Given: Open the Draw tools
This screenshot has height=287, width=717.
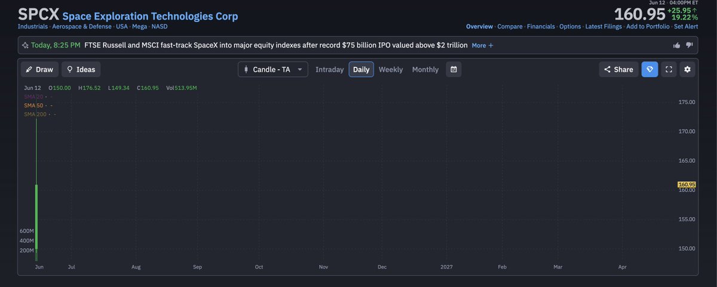Looking at the screenshot, I should tap(39, 69).
